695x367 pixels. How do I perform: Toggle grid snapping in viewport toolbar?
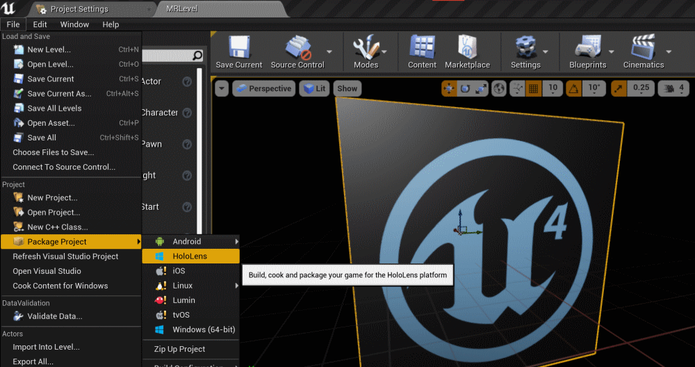point(534,89)
